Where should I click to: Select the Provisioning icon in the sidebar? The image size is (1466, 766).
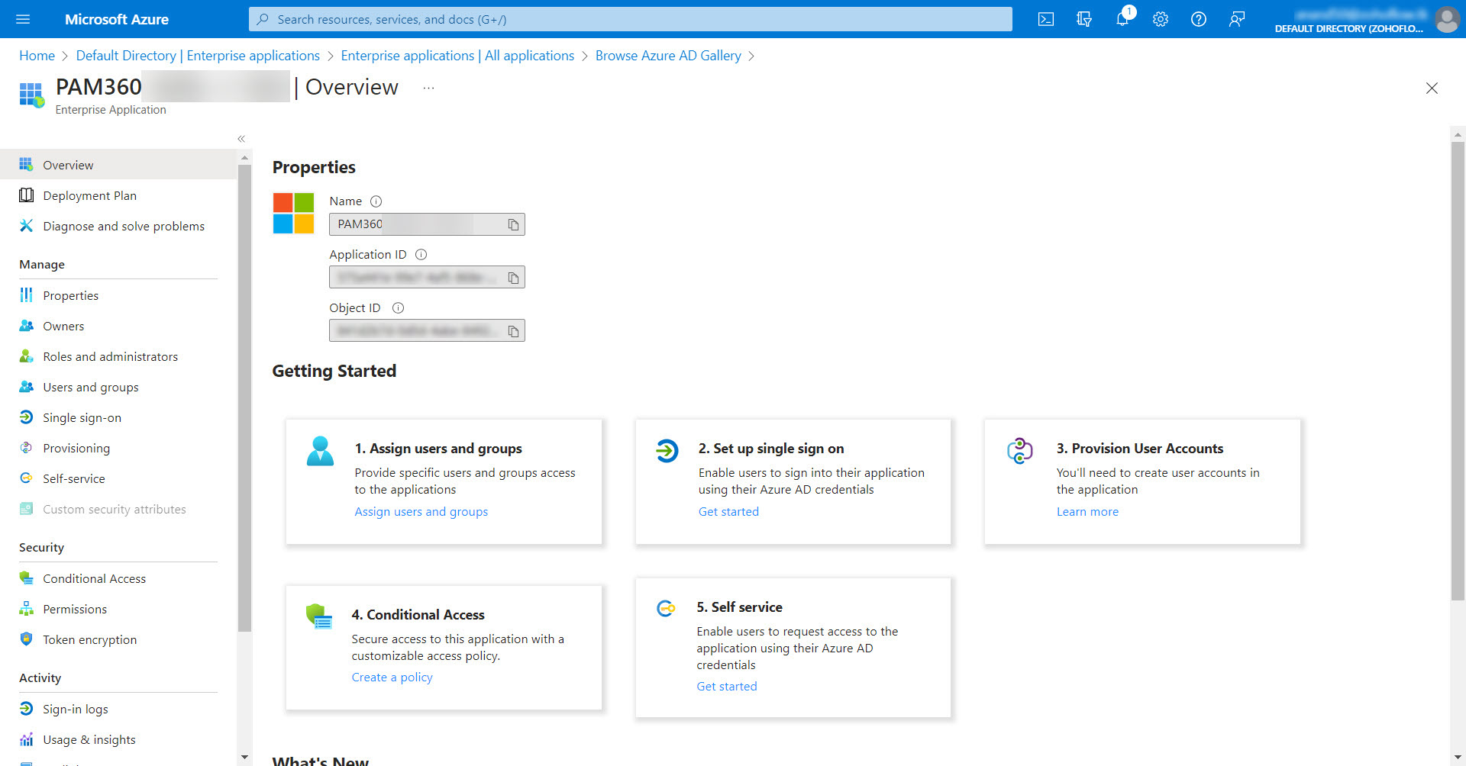coord(26,448)
